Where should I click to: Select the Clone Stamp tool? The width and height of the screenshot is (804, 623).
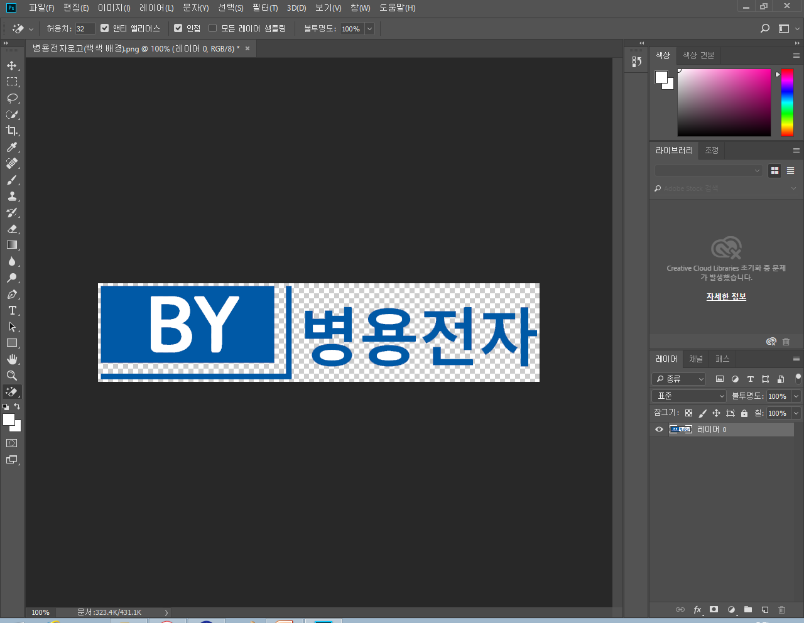(12, 196)
